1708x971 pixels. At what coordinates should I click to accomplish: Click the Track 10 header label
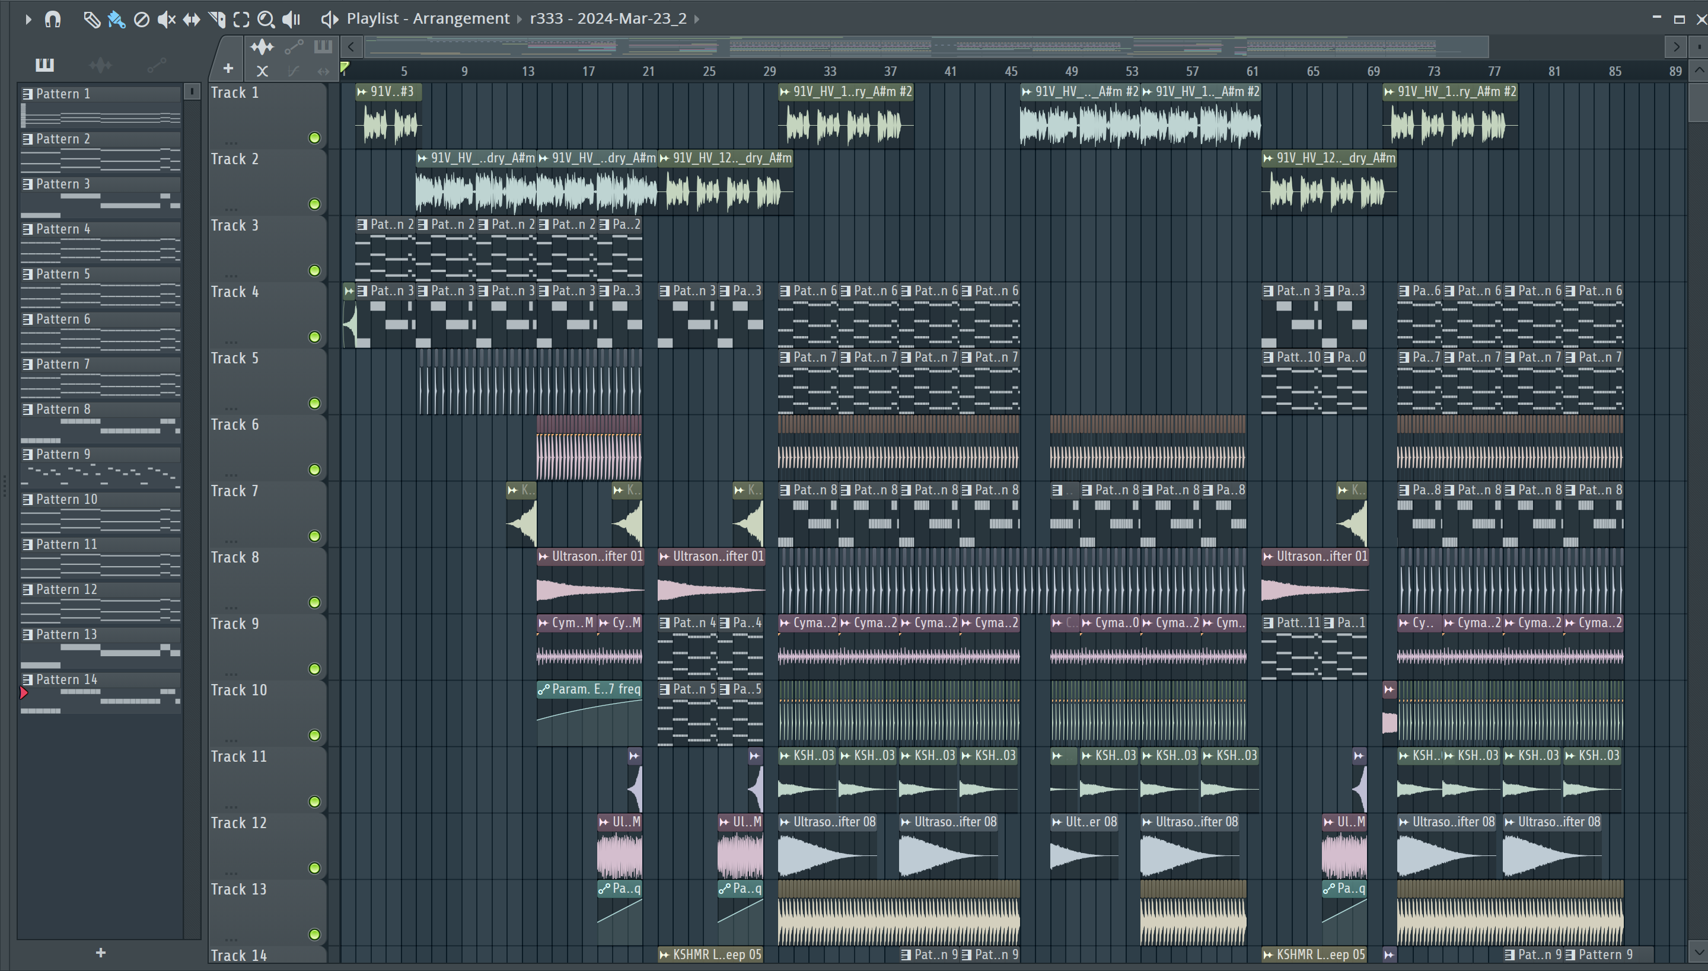pos(238,690)
